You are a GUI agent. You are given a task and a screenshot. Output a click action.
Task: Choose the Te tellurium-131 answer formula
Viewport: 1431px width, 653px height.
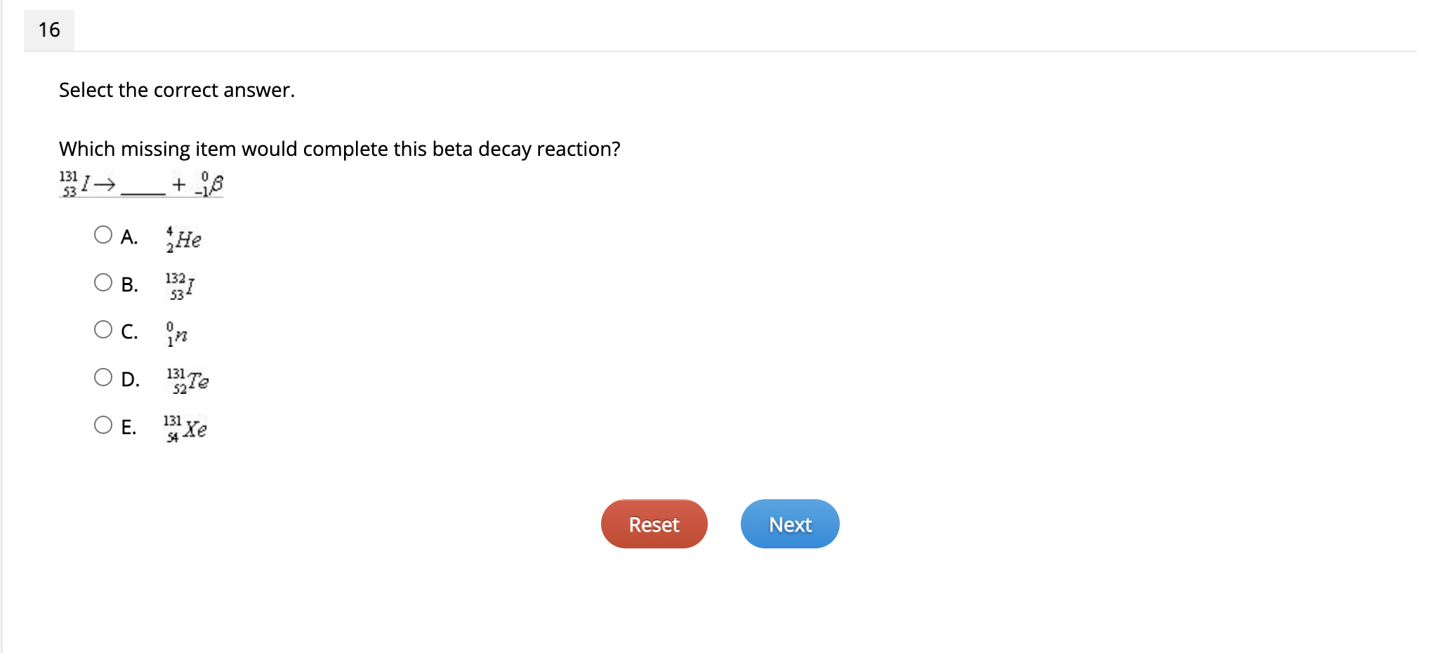click(x=187, y=381)
